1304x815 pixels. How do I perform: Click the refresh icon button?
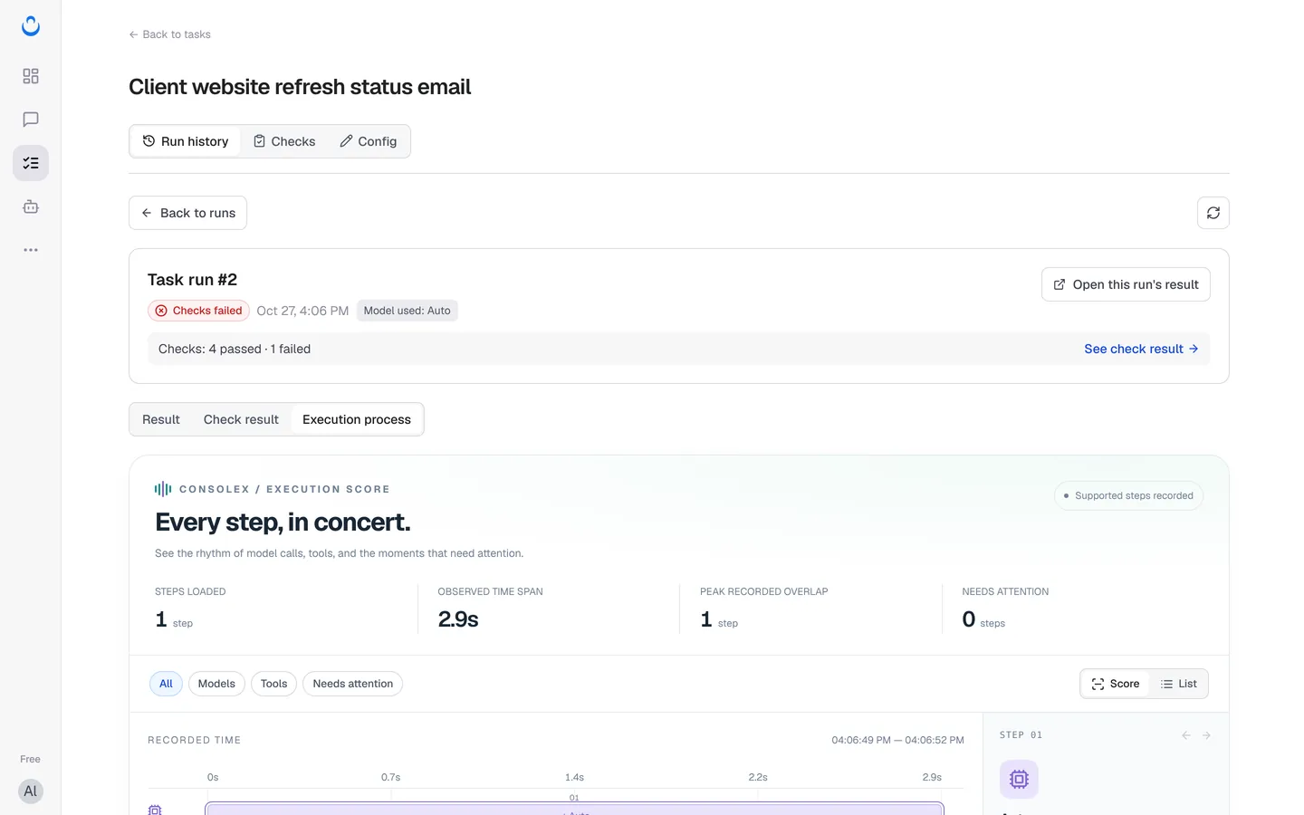pyautogui.click(x=1213, y=213)
